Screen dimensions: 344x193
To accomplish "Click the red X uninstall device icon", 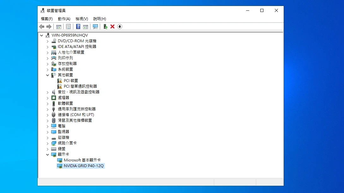I will pyautogui.click(x=112, y=27).
